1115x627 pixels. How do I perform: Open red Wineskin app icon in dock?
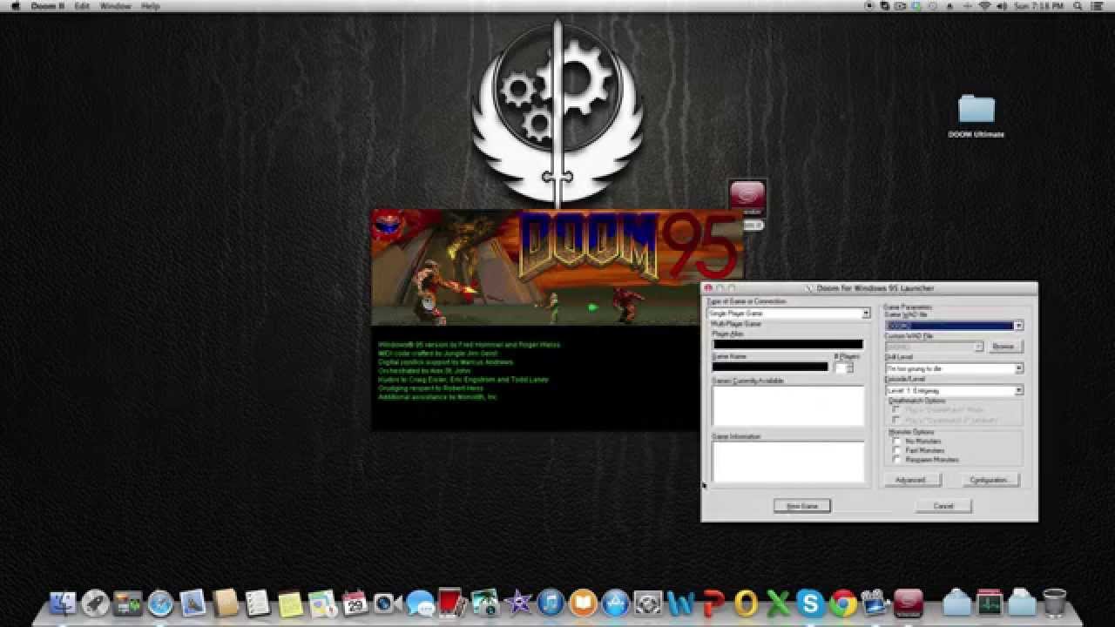(909, 603)
